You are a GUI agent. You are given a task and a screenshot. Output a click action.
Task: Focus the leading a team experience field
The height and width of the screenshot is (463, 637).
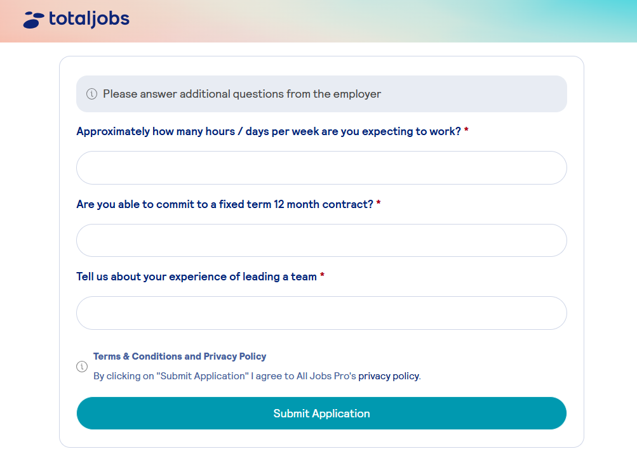[x=321, y=313]
